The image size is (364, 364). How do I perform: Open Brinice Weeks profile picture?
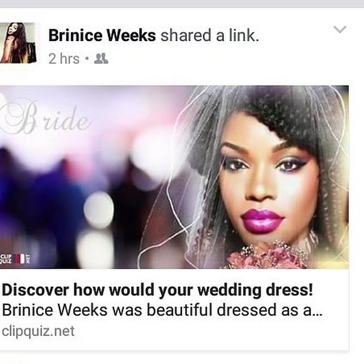point(19,43)
